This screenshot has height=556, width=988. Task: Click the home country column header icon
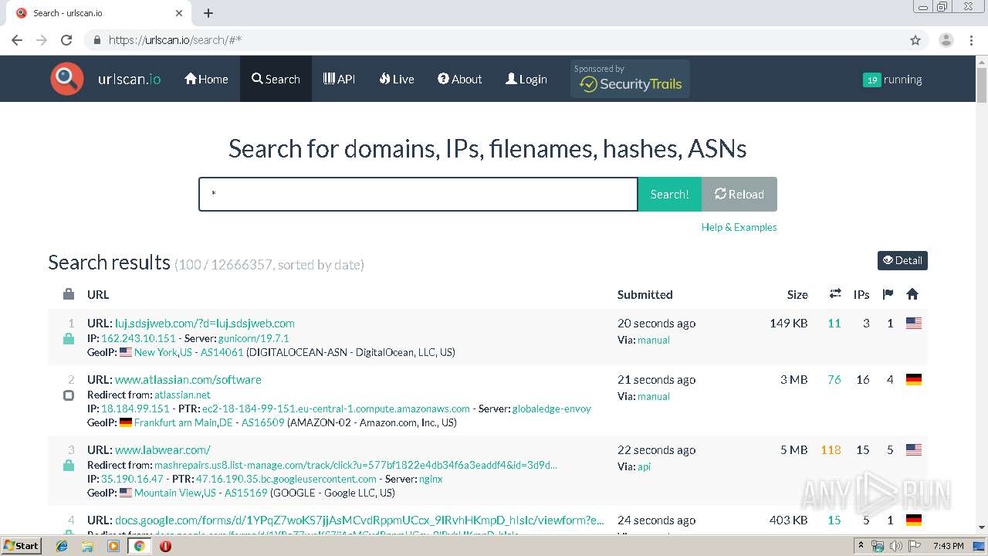pyautogui.click(x=912, y=294)
